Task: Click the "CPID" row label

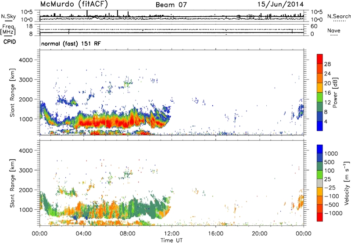Action: 10,42
